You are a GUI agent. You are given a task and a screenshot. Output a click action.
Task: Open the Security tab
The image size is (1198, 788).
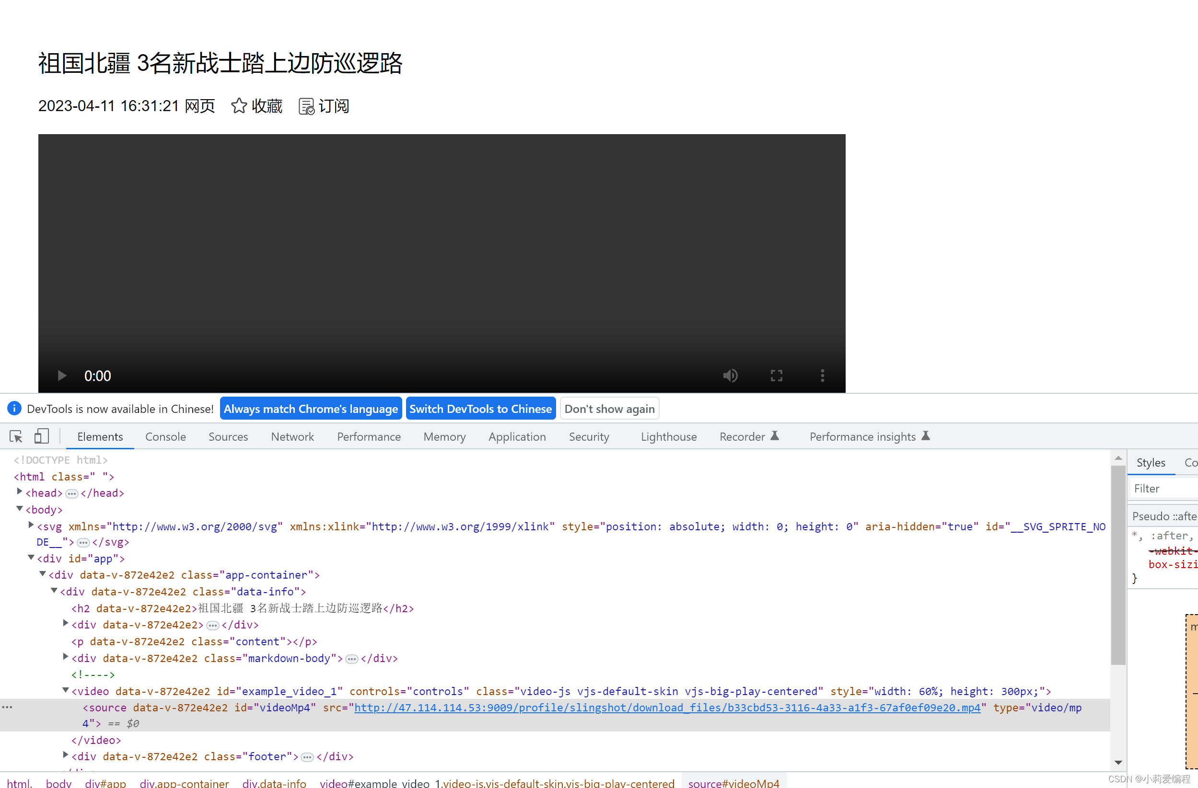(589, 436)
